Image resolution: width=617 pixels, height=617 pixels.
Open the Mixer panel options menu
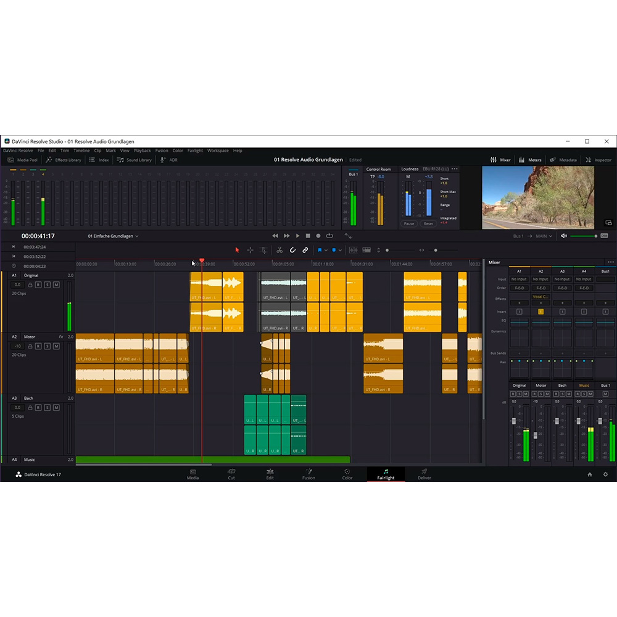coord(610,262)
